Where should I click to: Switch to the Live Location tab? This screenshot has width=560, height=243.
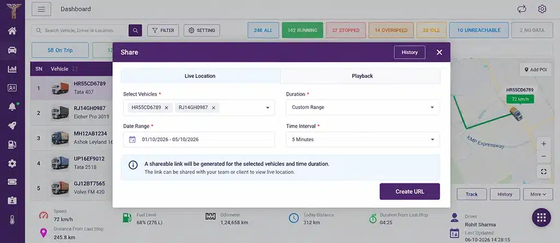coord(200,76)
